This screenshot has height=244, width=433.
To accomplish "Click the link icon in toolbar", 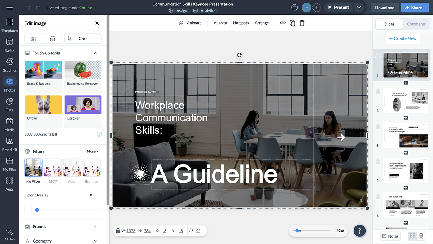I will tap(283, 23).
